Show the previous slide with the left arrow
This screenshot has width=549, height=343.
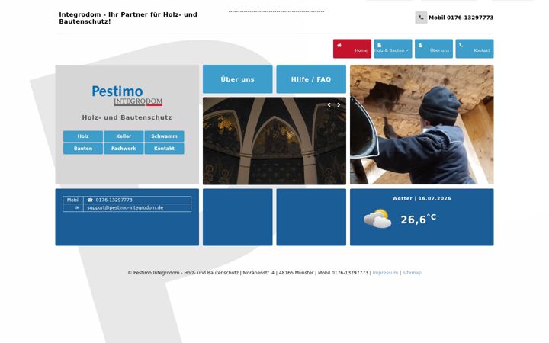[x=329, y=105]
